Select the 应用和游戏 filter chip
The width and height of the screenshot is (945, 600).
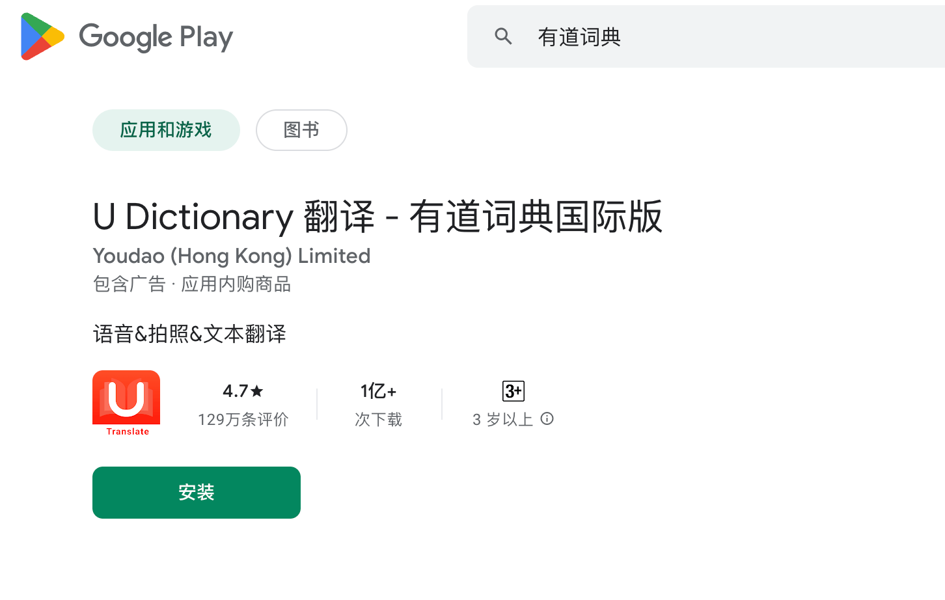click(166, 130)
